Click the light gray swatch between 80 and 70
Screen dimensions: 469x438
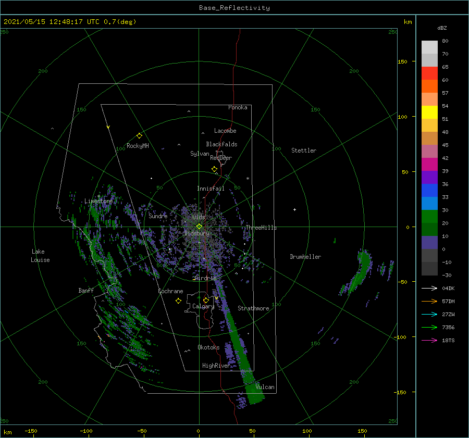point(429,47)
